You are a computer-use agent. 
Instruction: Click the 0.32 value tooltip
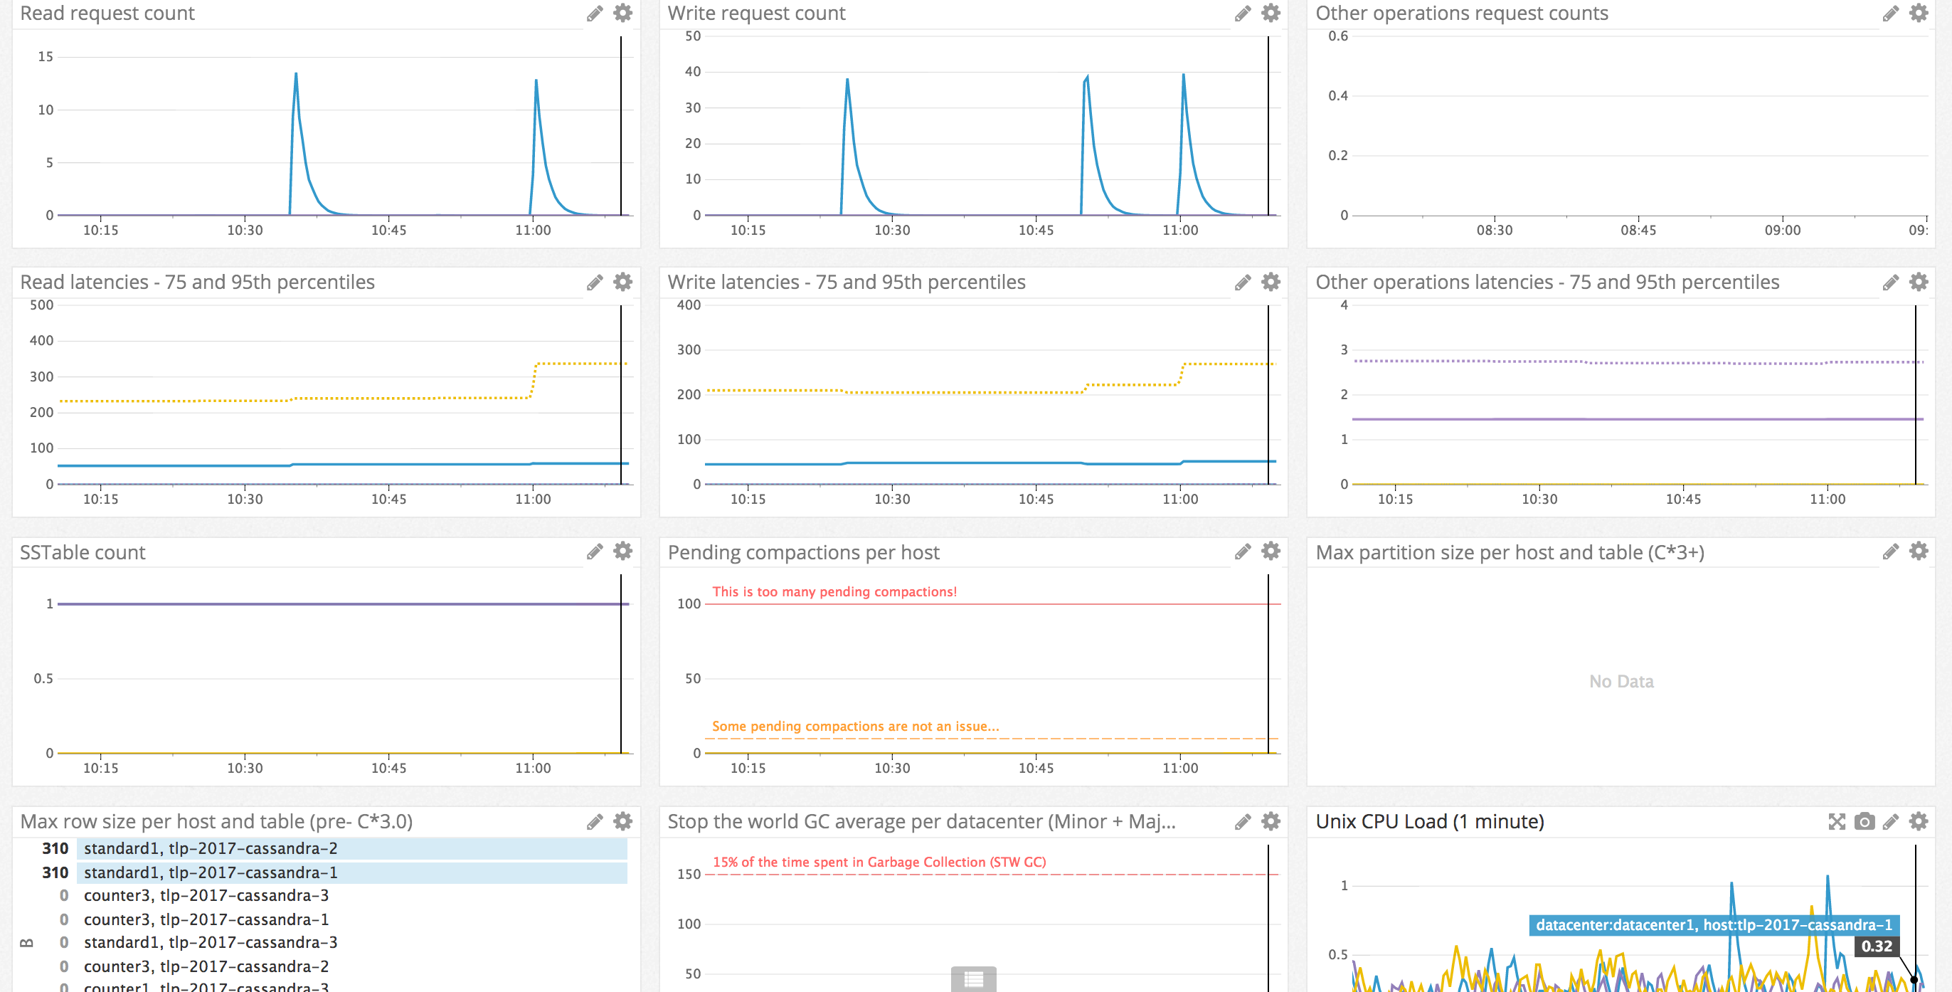tap(1876, 946)
